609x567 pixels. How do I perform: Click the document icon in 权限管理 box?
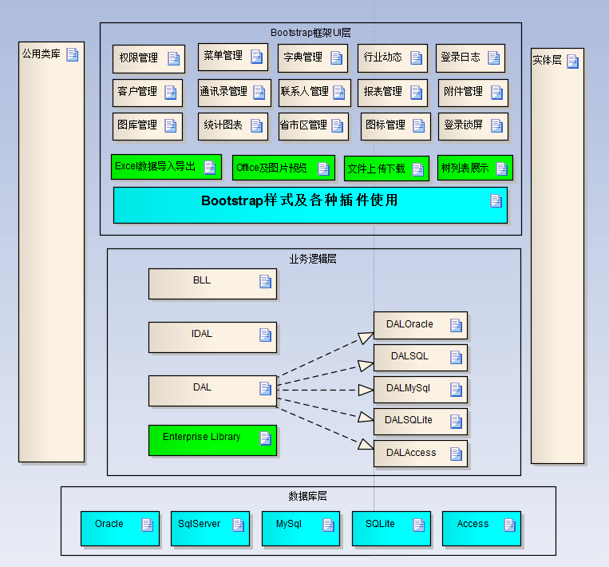pos(174,58)
